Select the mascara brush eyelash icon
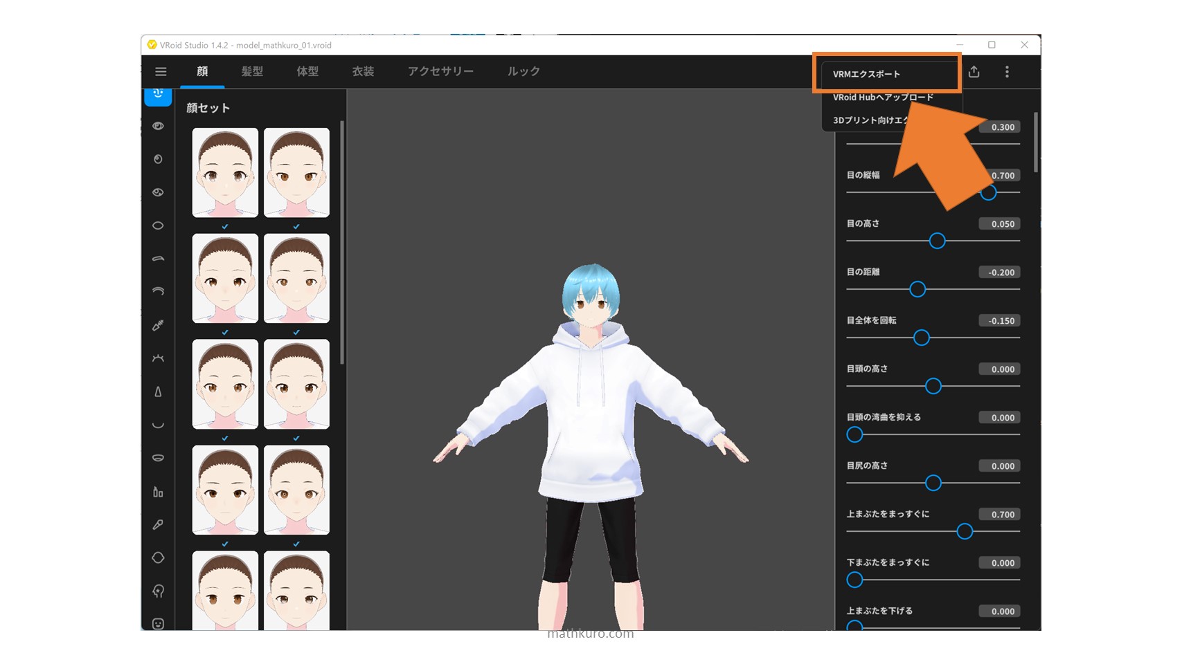Image resolution: width=1182 pixels, height=664 pixels. pyautogui.click(x=158, y=325)
